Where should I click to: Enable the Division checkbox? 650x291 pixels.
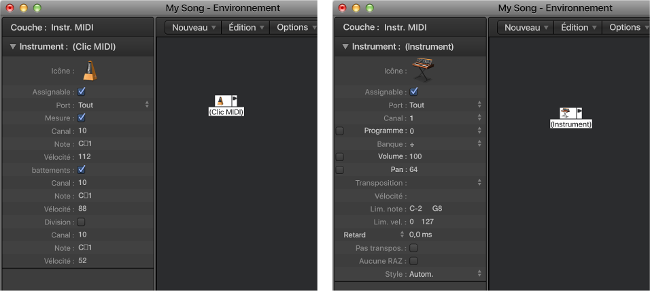point(82,222)
